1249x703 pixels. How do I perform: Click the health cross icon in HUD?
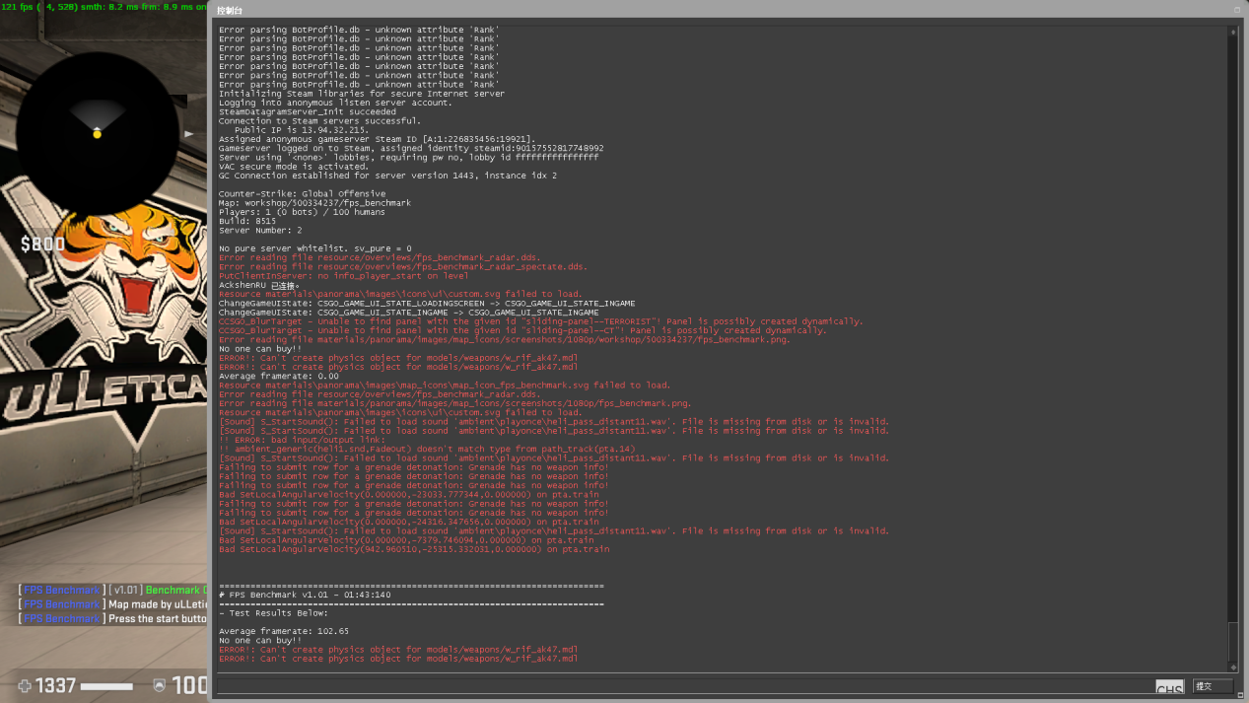coord(25,685)
